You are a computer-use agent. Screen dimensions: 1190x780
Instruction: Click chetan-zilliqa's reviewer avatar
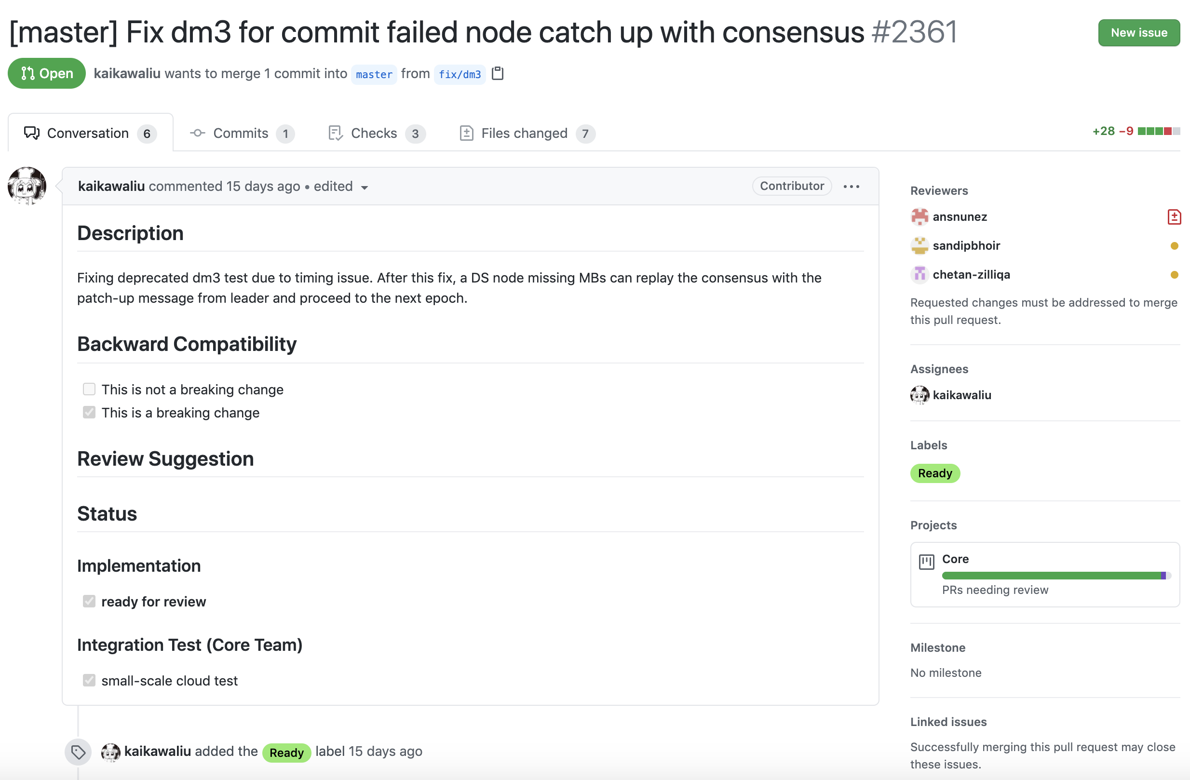click(919, 274)
